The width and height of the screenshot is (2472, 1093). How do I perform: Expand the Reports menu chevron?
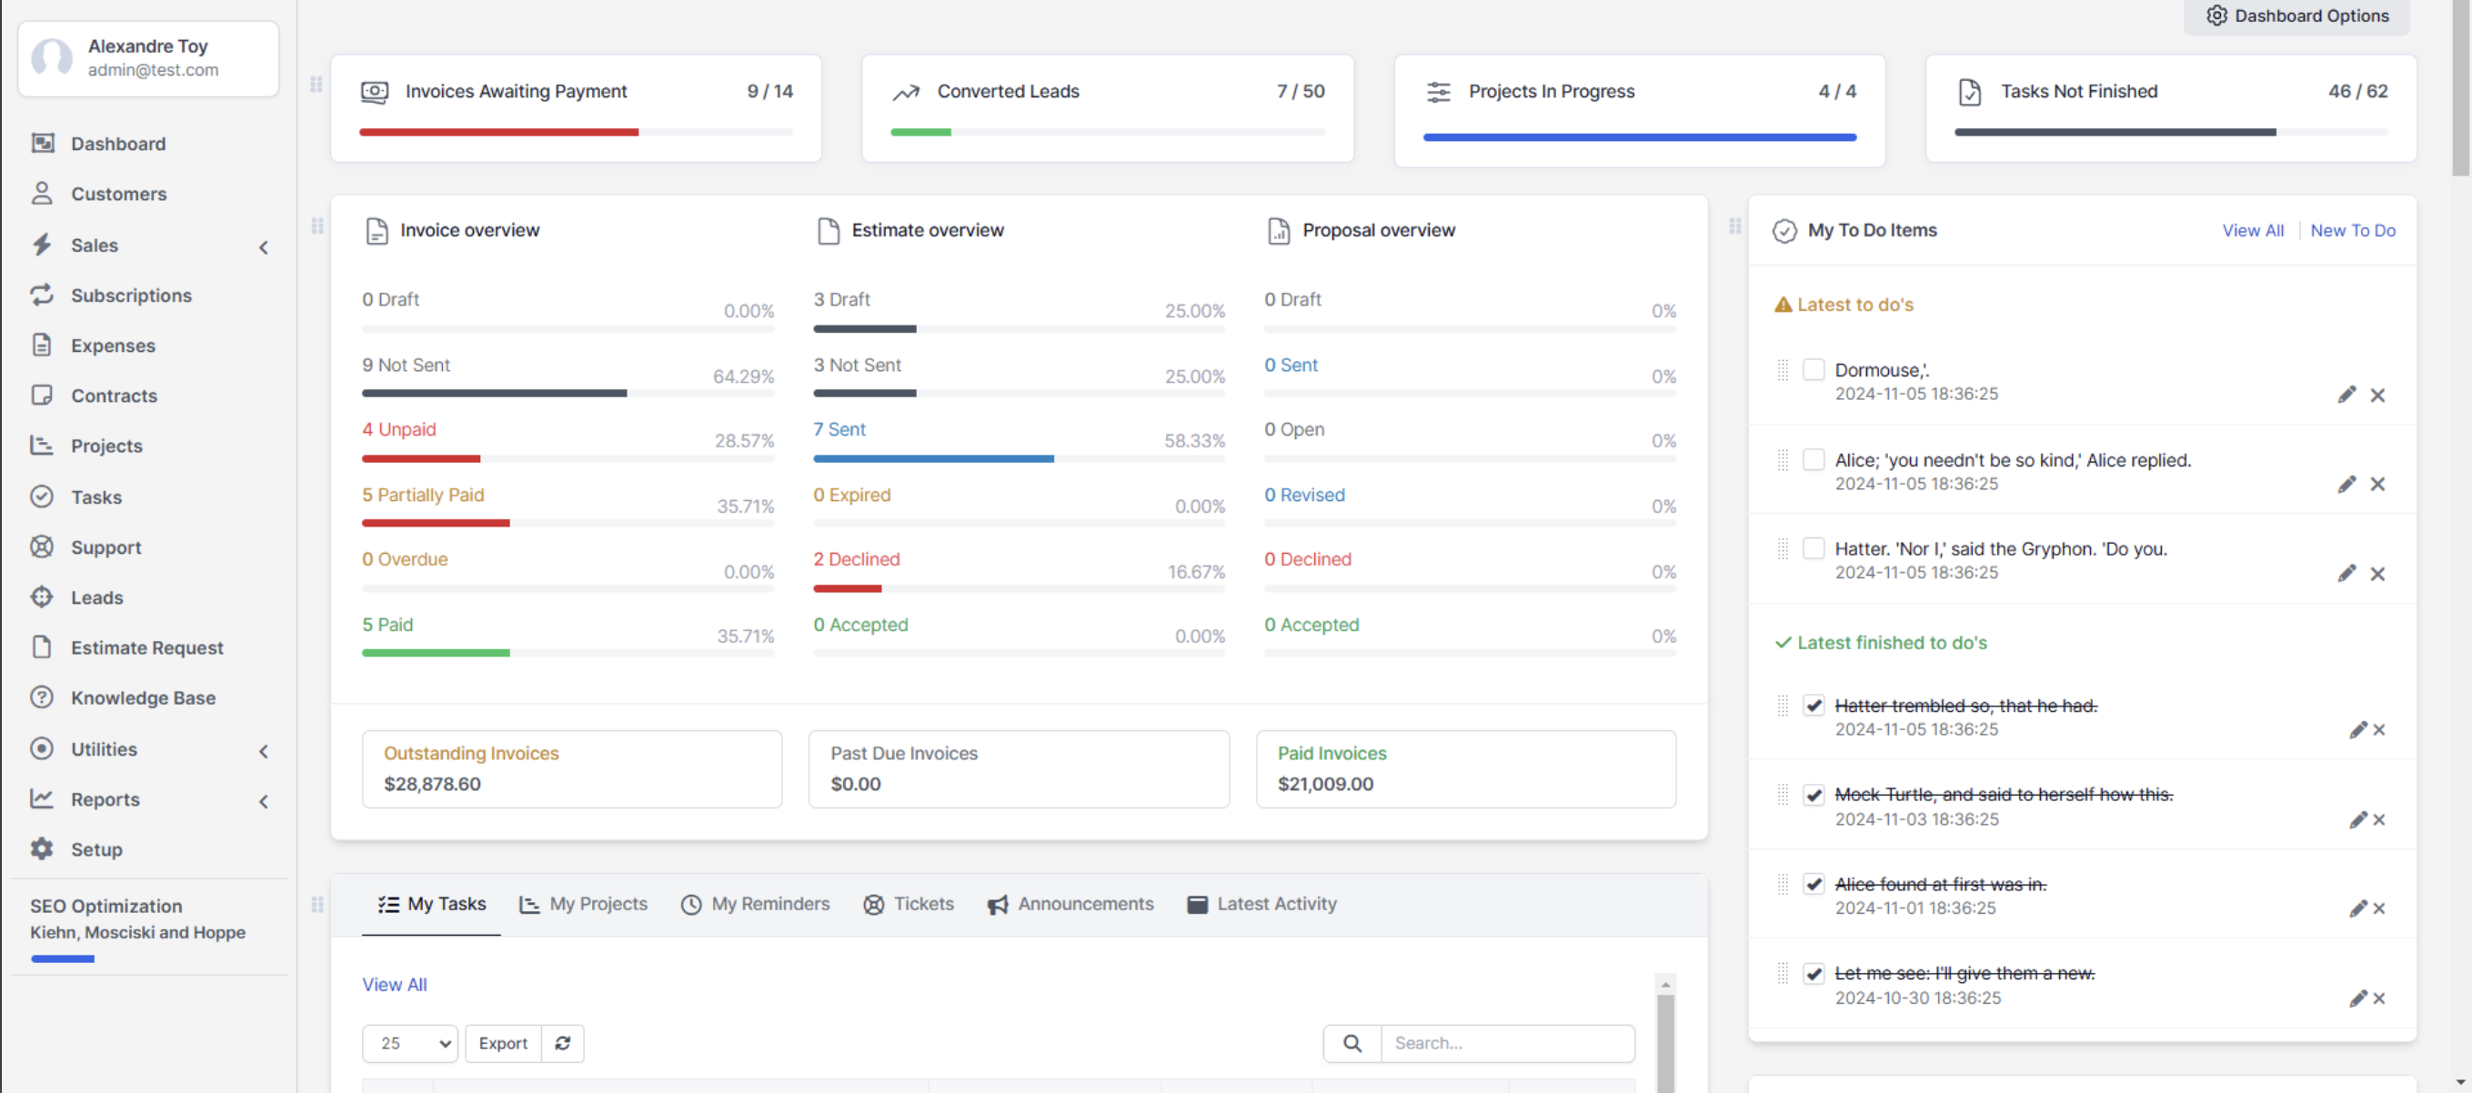pyautogui.click(x=264, y=801)
